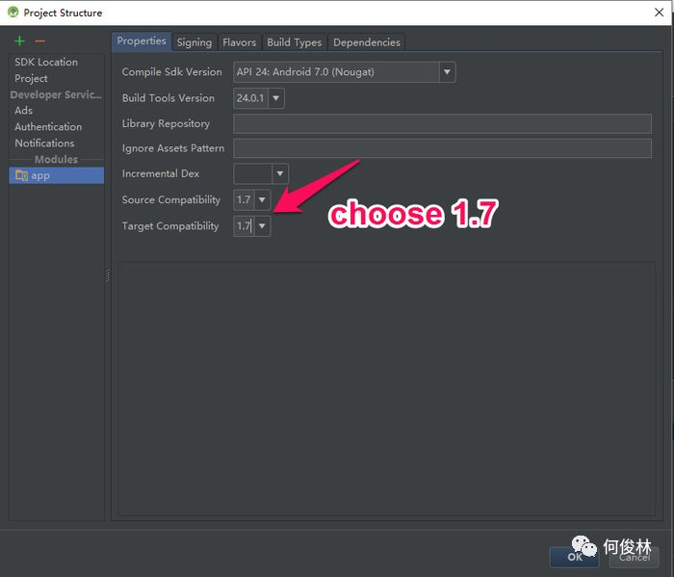Viewport: 674px width, 577px height.
Task: Click the Target Compatibility 1.7 value field
Action: [245, 225]
